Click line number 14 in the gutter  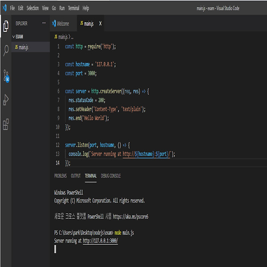click(x=57, y=163)
